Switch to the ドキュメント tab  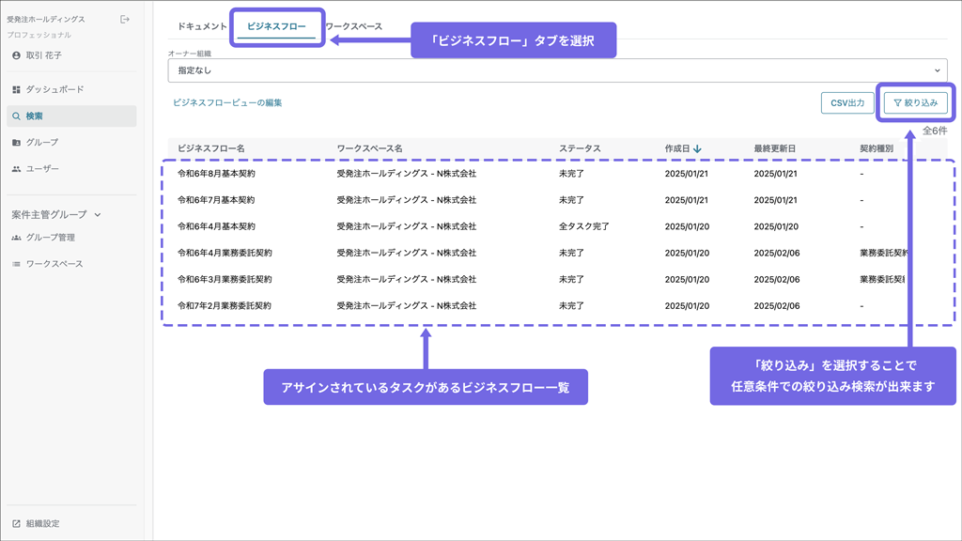pyautogui.click(x=202, y=26)
